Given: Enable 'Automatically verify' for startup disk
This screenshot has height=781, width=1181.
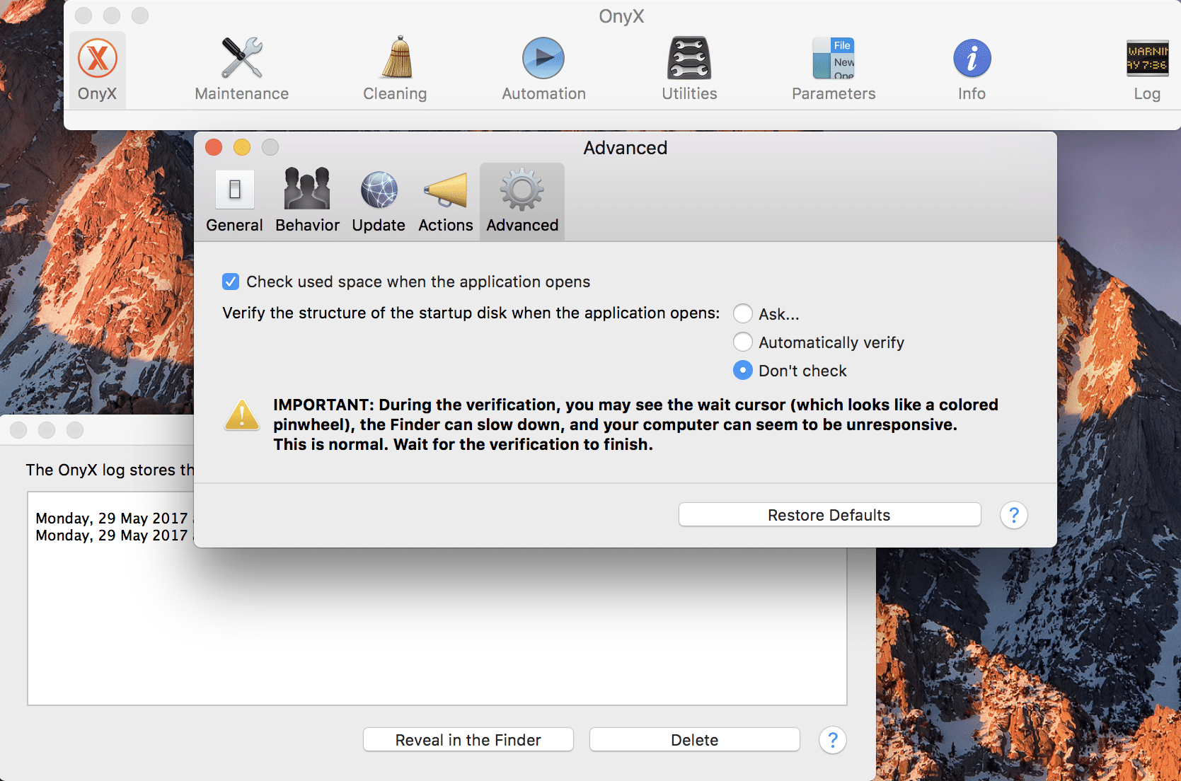Looking at the screenshot, I should 742,342.
